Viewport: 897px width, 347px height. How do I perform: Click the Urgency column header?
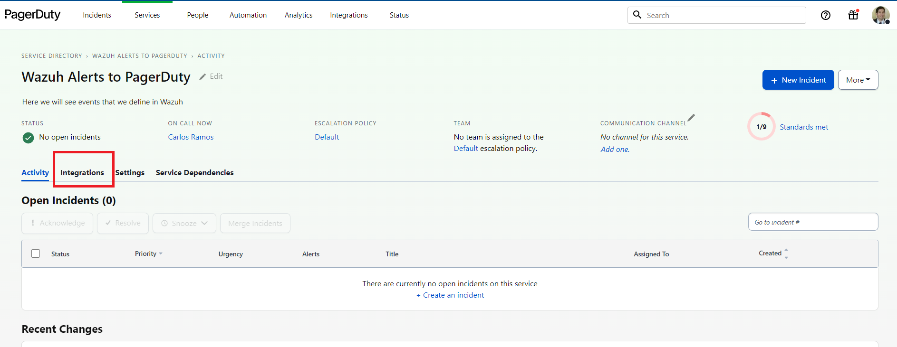click(x=231, y=254)
